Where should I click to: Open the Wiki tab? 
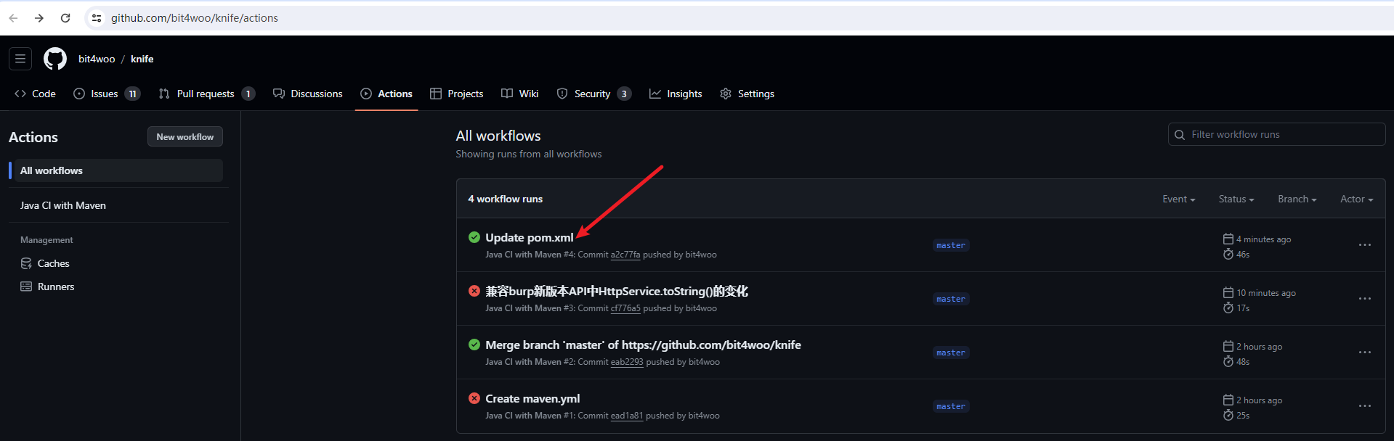point(520,94)
